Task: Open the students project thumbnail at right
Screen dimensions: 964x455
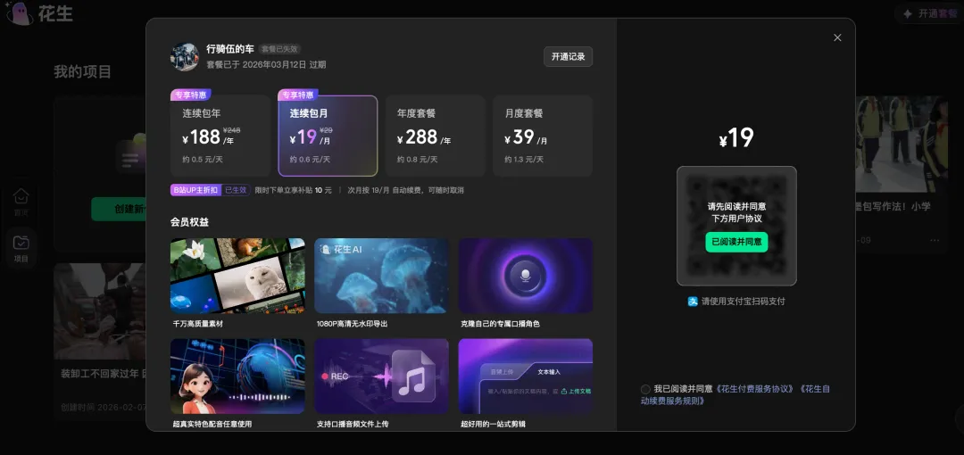Action: [902, 144]
